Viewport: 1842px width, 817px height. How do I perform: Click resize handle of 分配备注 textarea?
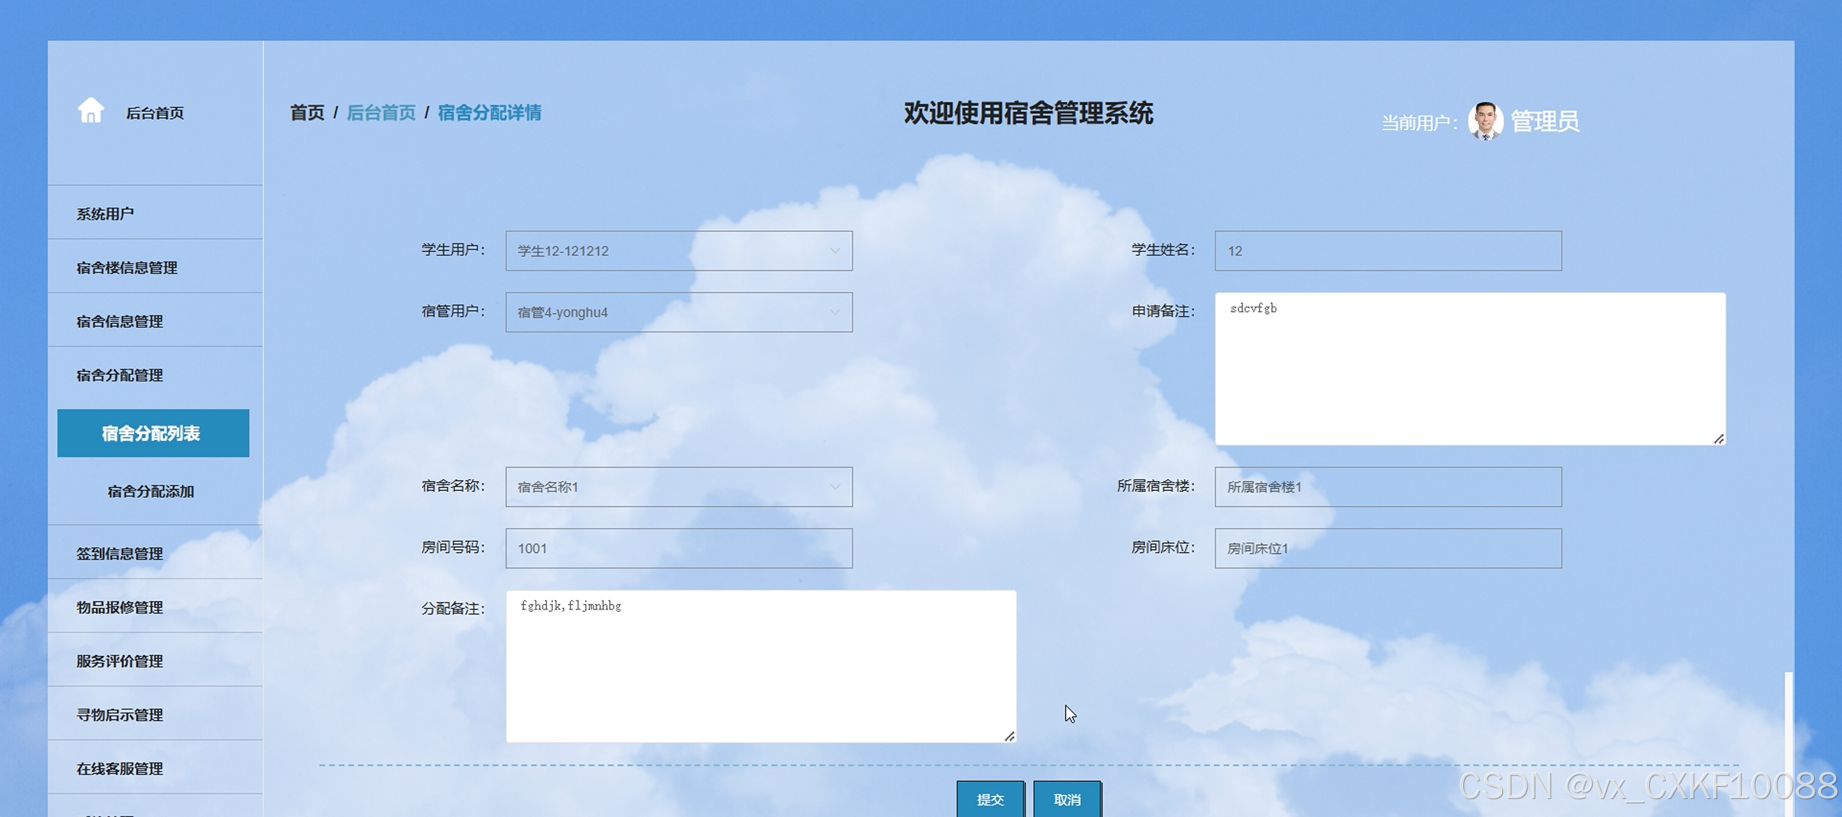point(1009,736)
